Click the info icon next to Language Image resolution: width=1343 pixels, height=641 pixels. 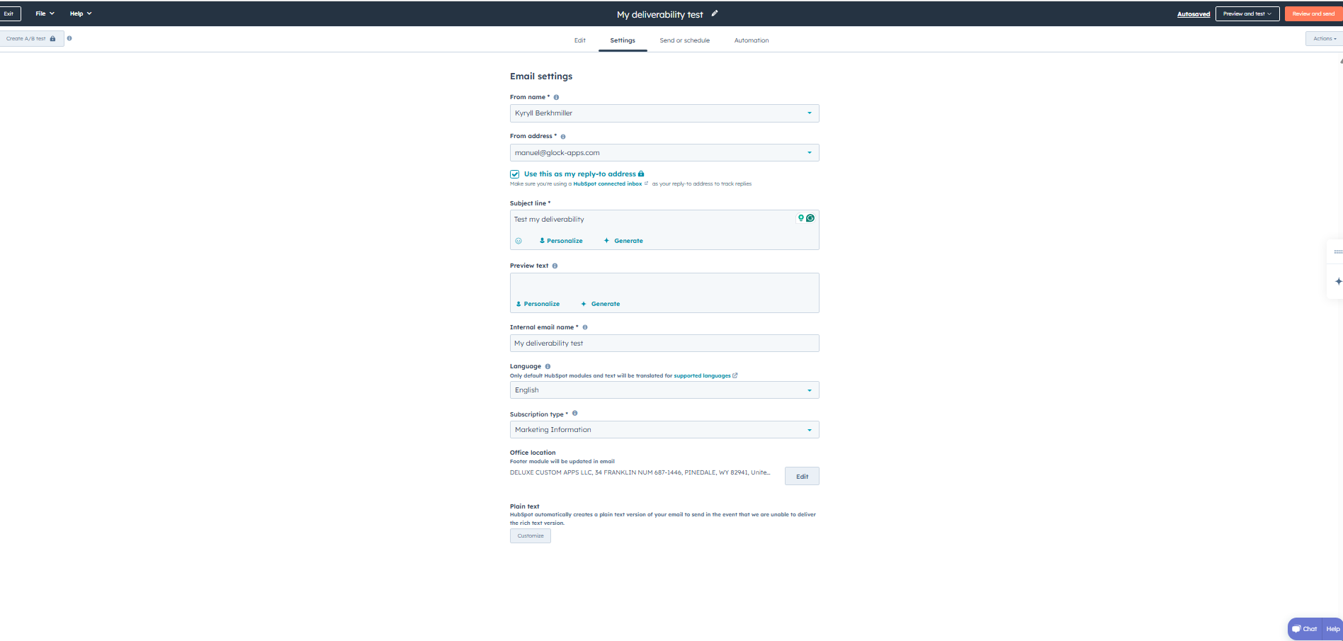coord(548,366)
